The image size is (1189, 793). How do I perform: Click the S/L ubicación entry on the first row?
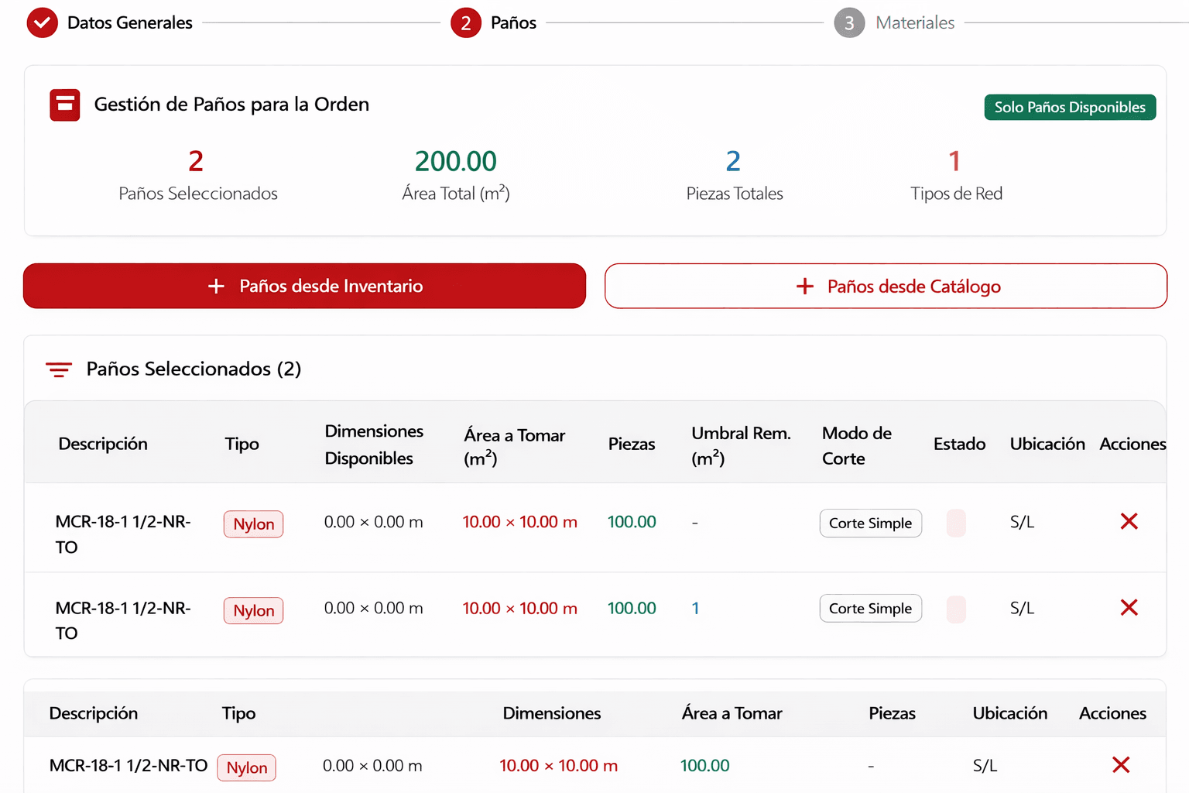[1021, 522]
